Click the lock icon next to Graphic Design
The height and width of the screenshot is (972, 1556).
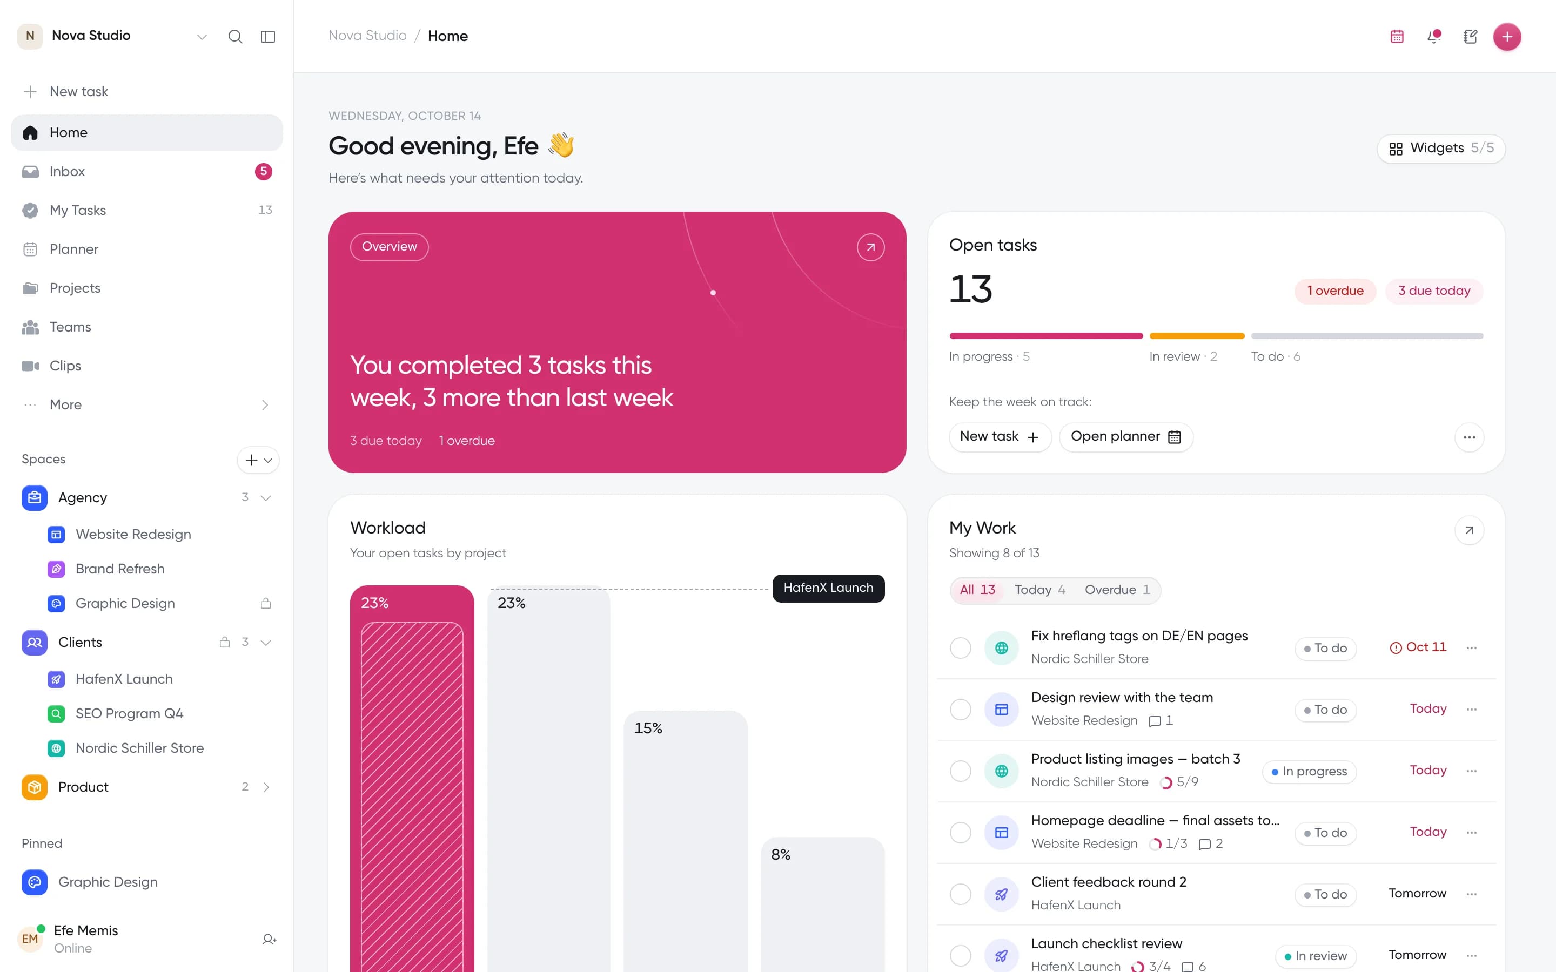point(266,603)
